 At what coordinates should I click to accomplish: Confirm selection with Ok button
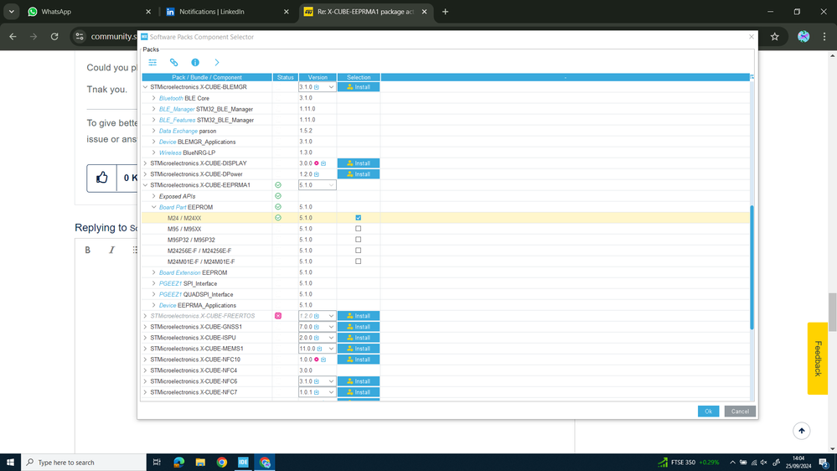(x=708, y=411)
